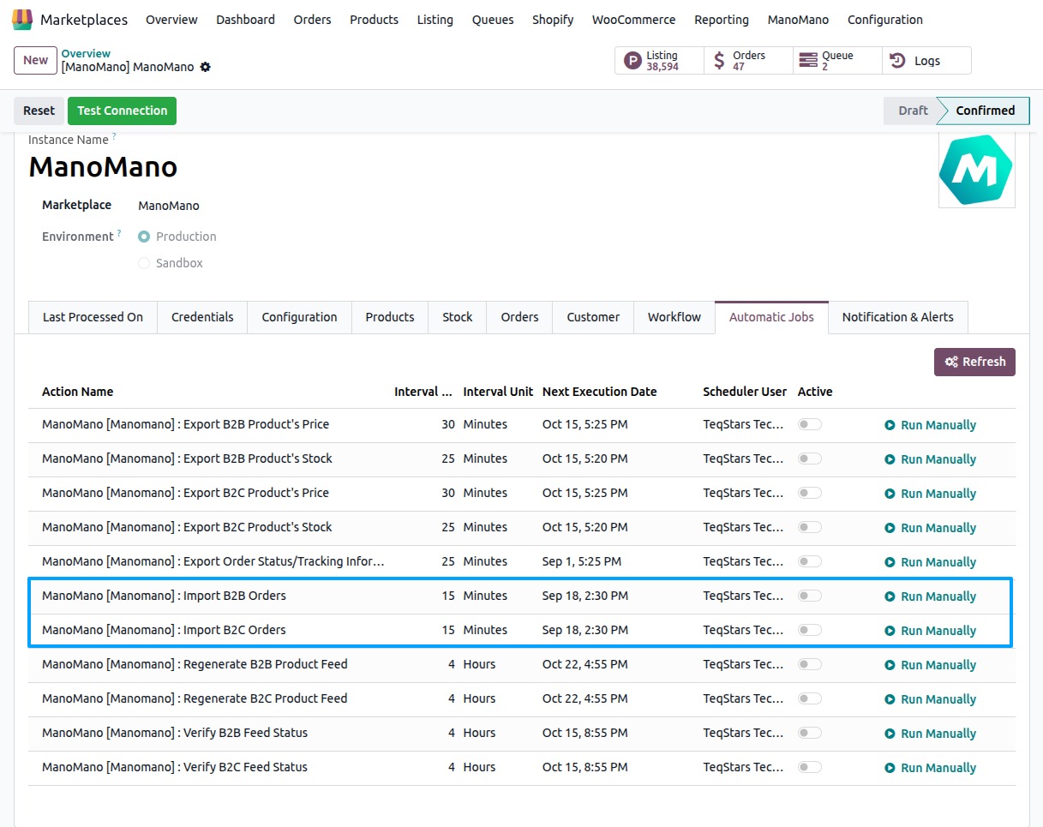
Task: Toggle Active for Regenerate B2B Product Feed
Action: pos(810,664)
